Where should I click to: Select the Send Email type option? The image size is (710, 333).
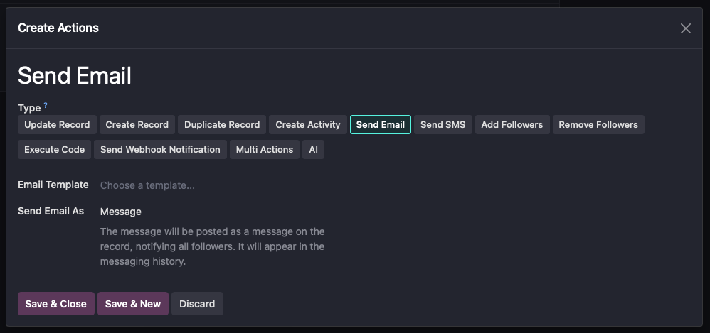coord(380,124)
